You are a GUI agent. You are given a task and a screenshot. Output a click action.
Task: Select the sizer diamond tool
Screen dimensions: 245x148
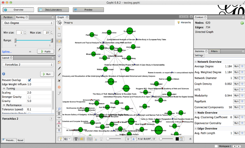tap(59, 56)
